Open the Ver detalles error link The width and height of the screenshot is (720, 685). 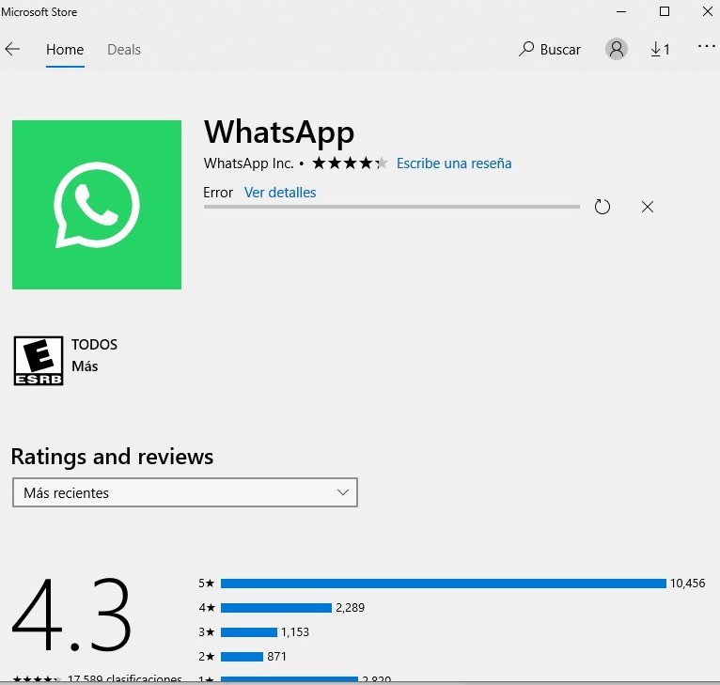point(280,193)
